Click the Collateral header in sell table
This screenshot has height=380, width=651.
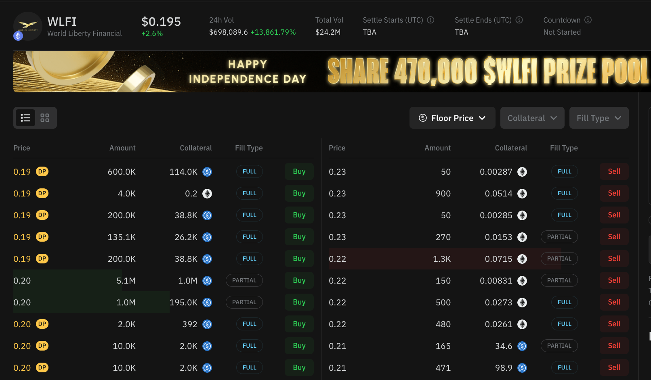(511, 148)
